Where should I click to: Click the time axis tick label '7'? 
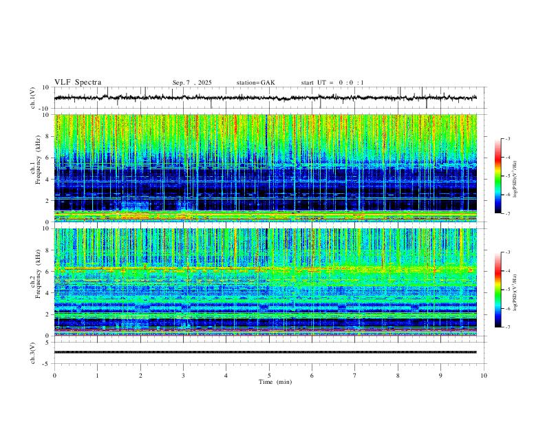(355, 376)
